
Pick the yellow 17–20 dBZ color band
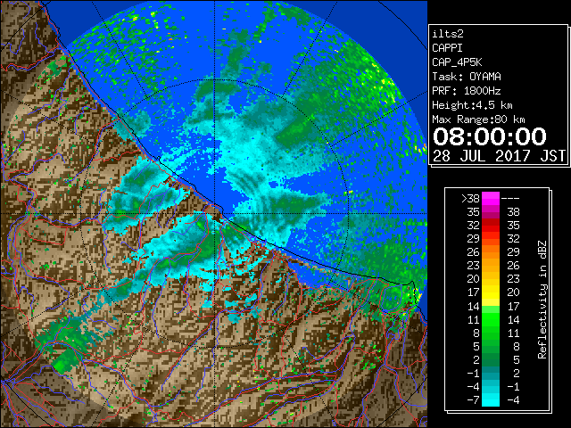pos(491,292)
